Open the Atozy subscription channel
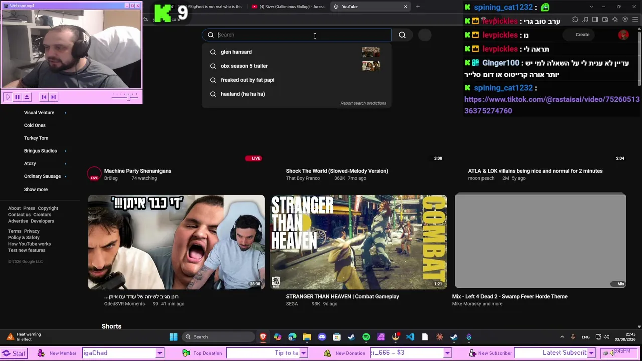Viewport: 642px width, 361px height. point(30,164)
